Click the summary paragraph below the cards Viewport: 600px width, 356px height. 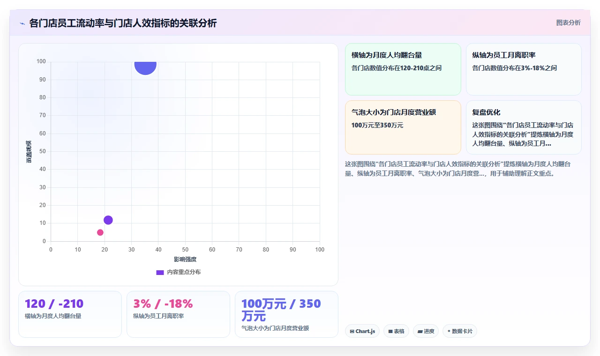pos(458,169)
